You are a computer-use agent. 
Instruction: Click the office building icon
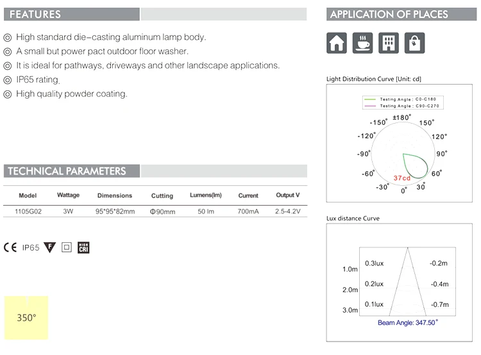389,43
